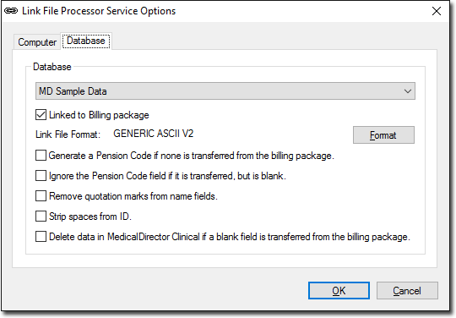Click the Cancel button

tap(407, 291)
